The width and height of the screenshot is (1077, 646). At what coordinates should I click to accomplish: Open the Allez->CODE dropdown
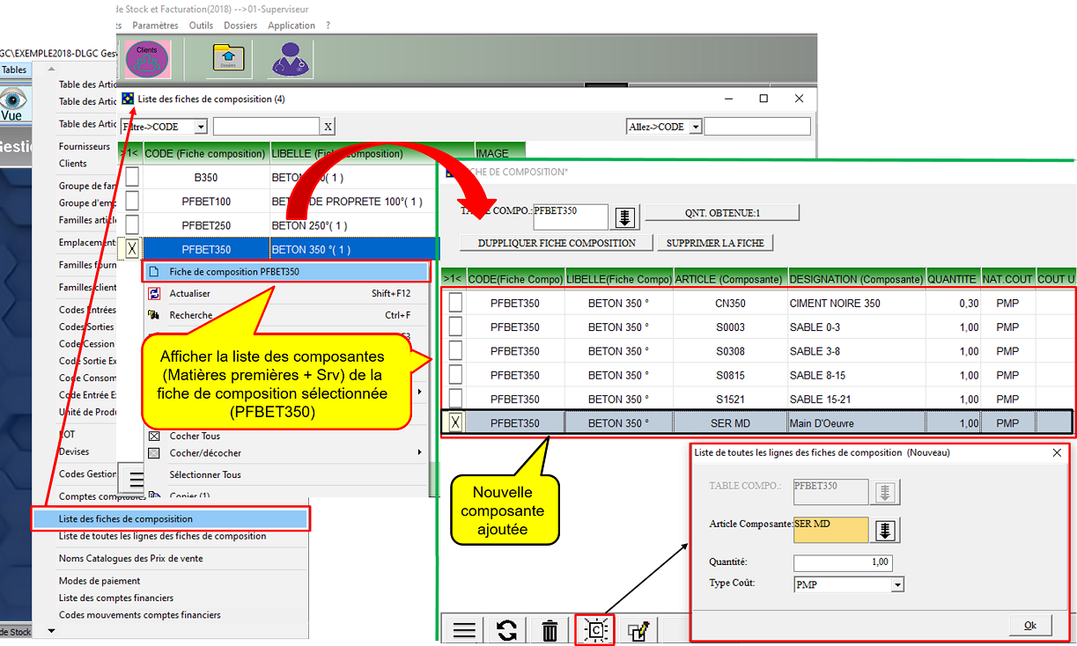coord(696,127)
